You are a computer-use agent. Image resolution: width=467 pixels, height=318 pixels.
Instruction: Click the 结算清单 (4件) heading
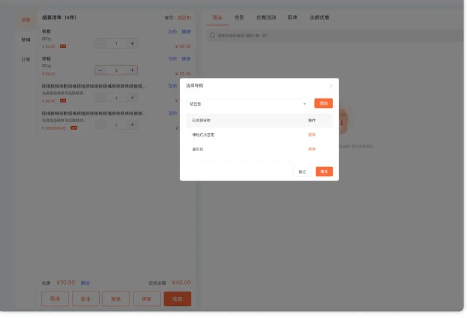tap(59, 17)
